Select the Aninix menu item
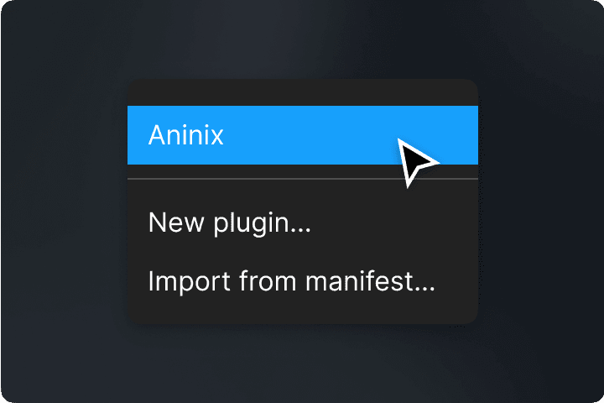The image size is (604, 403). tap(302, 135)
